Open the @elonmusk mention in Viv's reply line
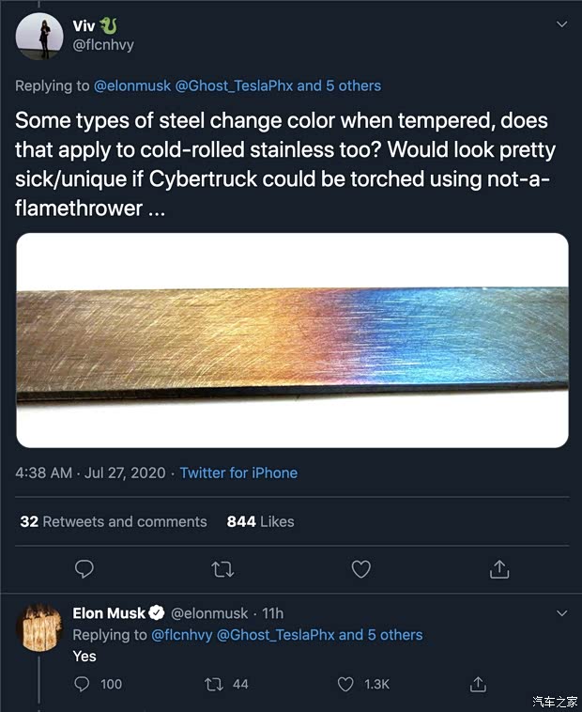The width and height of the screenshot is (582, 712). 131,85
